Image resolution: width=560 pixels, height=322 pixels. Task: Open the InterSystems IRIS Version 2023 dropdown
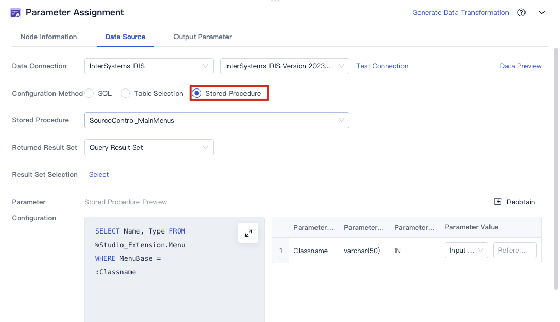[x=285, y=66]
